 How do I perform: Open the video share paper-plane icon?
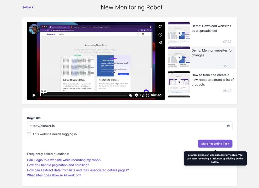point(160,43)
